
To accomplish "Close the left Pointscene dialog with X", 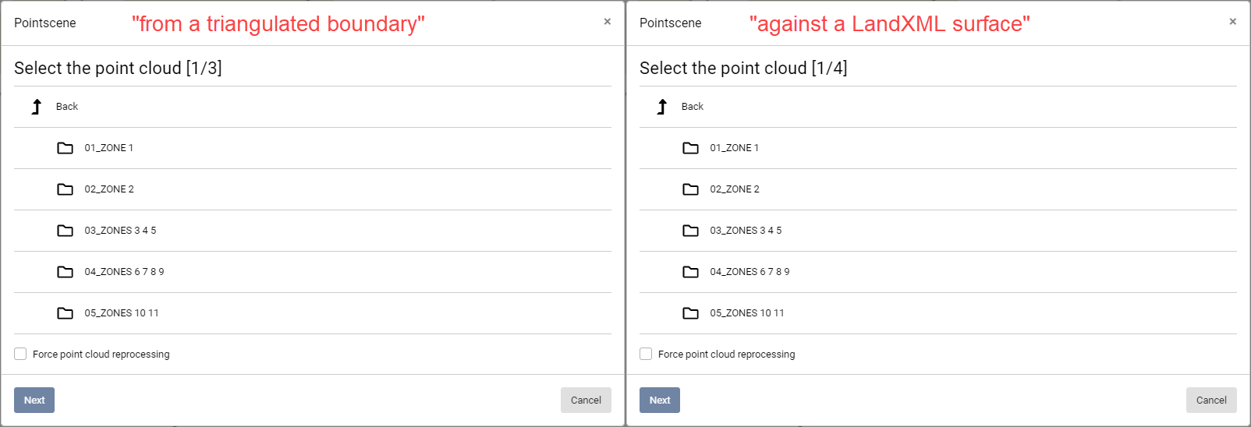I will [x=608, y=22].
